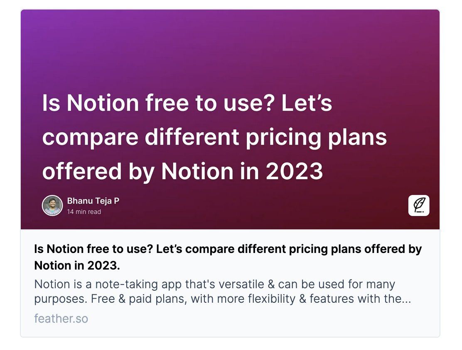Click the author name Bhanu Teja P

93,201
